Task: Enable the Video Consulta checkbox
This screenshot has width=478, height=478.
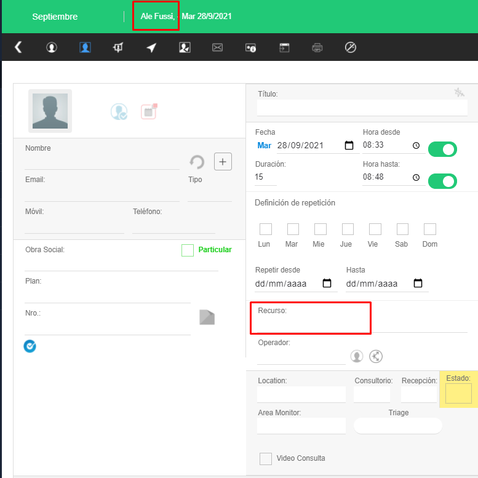Action: point(266,458)
